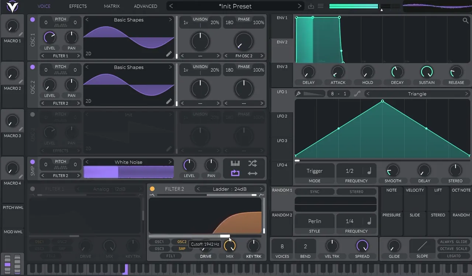
Task: Toggle sampler loop icon
Action: (x=235, y=173)
